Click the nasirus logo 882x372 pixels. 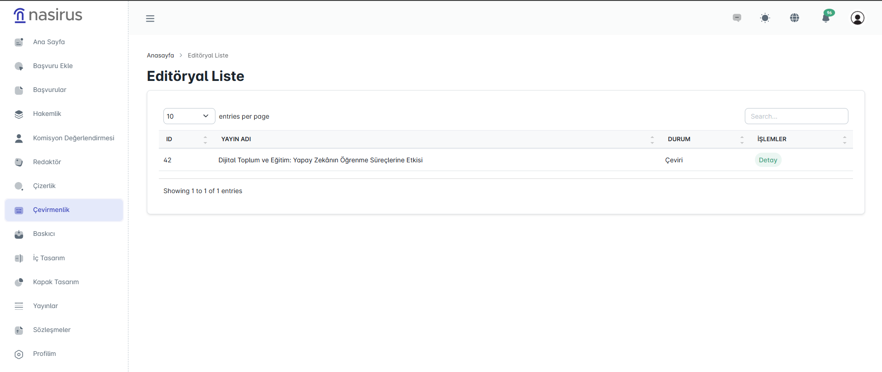(48, 15)
